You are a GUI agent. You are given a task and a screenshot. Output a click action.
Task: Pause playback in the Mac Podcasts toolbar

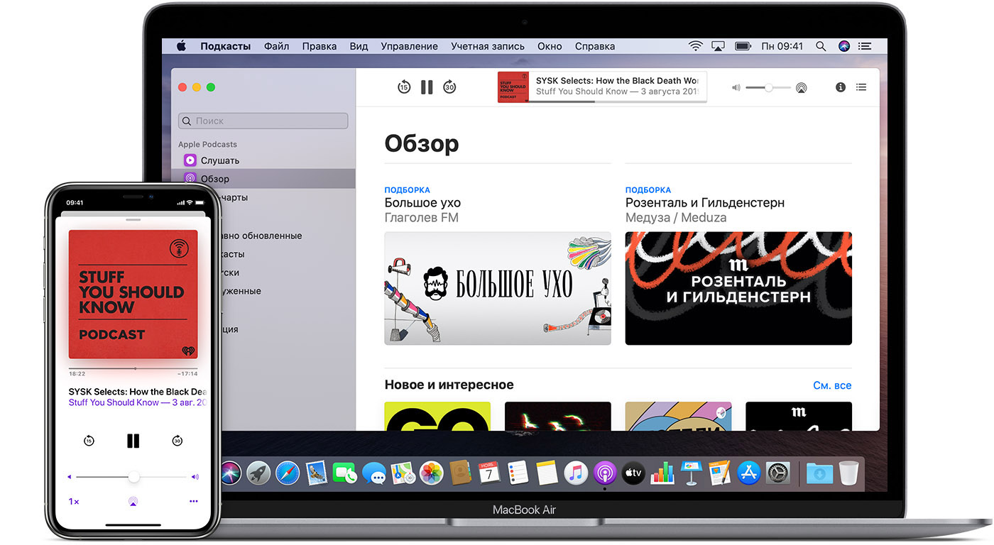(x=427, y=87)
